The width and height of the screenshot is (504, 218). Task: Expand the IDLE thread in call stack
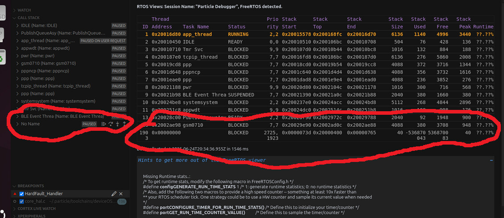[18, 25]
